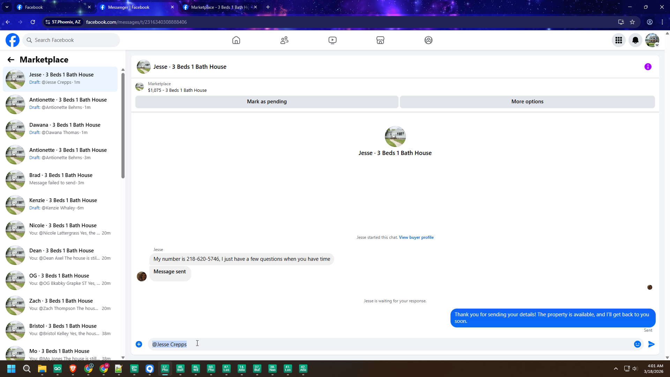The height and width of the screenshot is (377, 670).
Task: Open Kenzie 3 Beds 1 Bath House chat
Action: [60, 205]
